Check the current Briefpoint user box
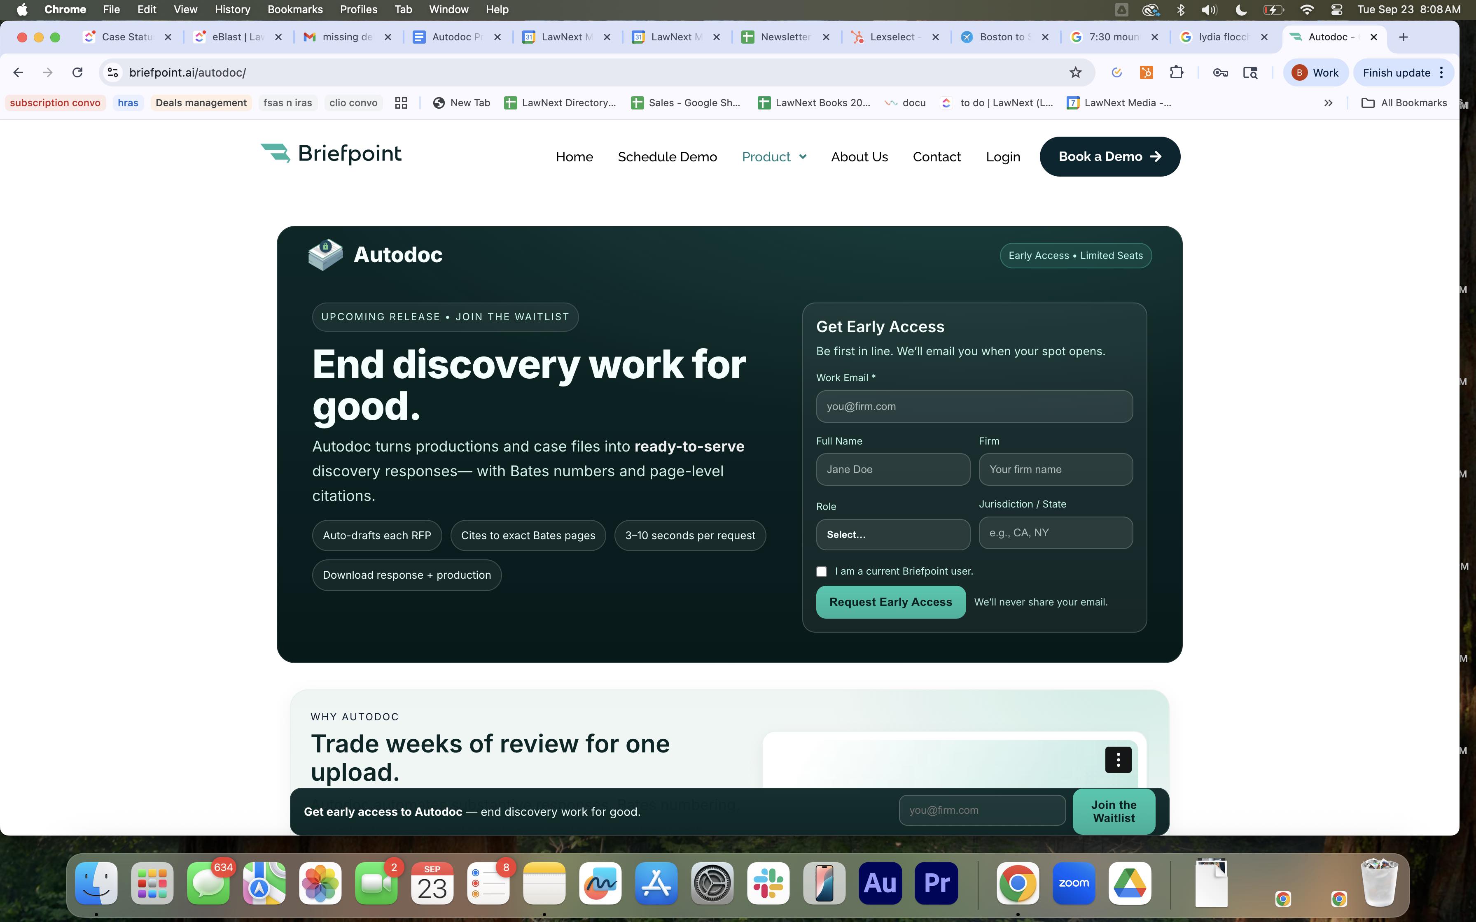1476x922 pixels. [x=822, y=571]
